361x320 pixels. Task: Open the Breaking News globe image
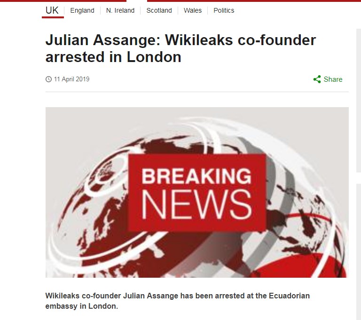tap(197, 192)
